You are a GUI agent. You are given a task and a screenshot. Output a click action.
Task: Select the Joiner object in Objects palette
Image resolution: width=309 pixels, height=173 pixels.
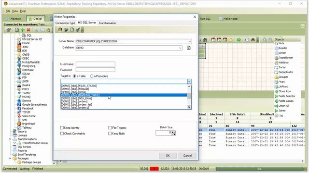pos(280,111)
